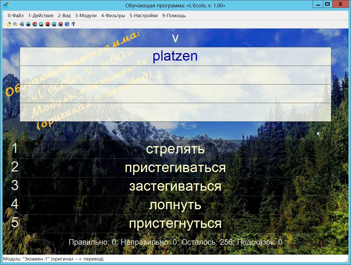Open the 3-Модули menu

86,16
